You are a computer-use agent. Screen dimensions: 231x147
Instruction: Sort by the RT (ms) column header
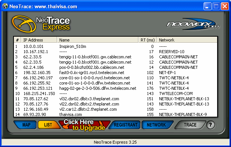tap(148, 40)
